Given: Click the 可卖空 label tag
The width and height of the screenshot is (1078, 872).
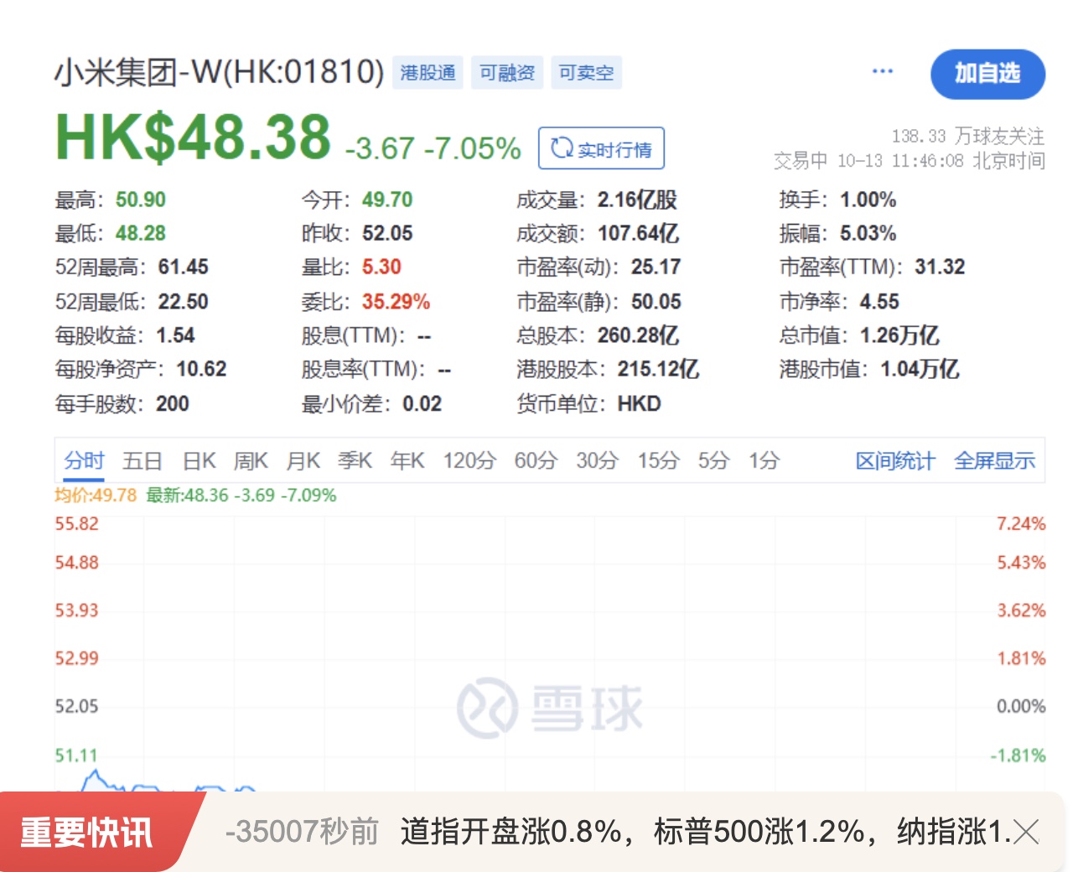Looking at the screenshot, I should pyautogui.click(x=586, y=72).
